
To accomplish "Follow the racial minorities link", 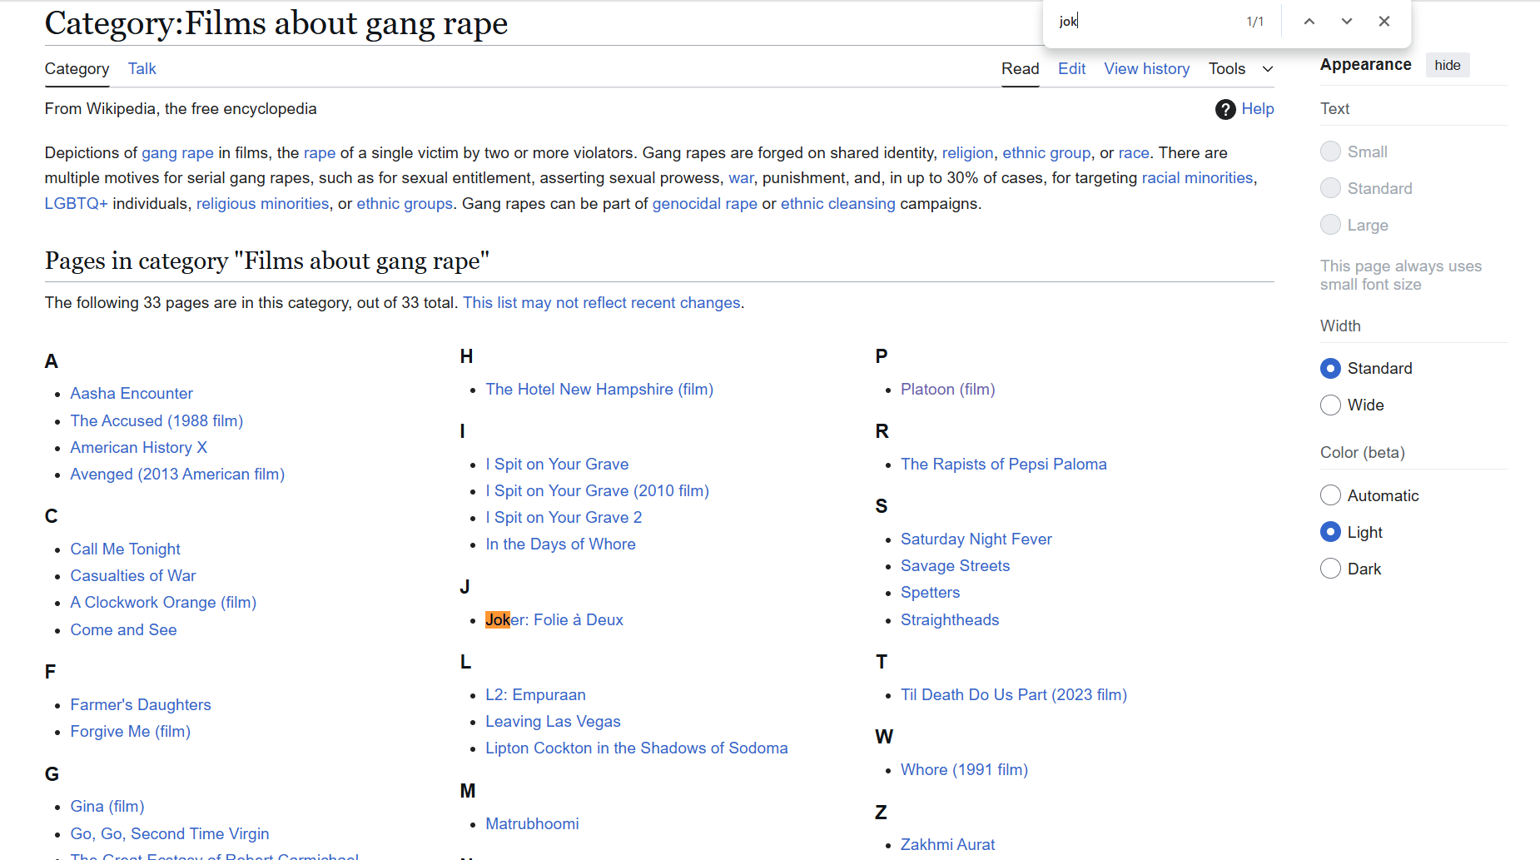I will point(1197,178).
